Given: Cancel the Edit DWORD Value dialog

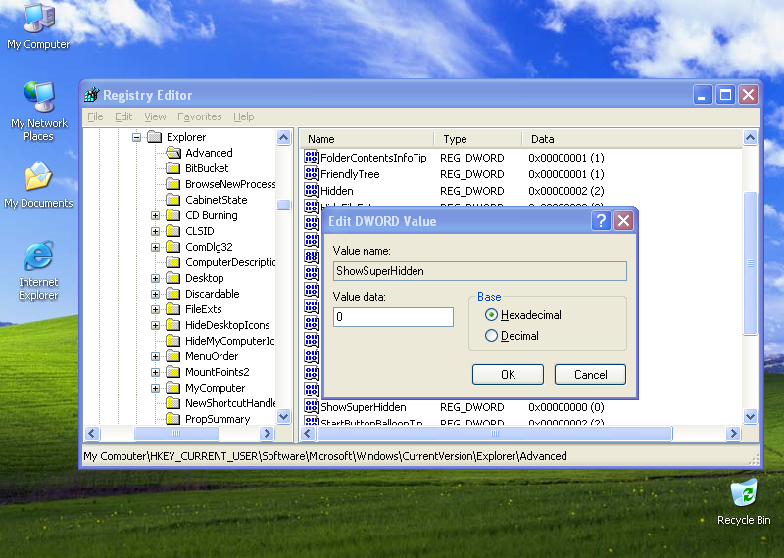Looking at the screenshot, I should (x=590, y=374).
